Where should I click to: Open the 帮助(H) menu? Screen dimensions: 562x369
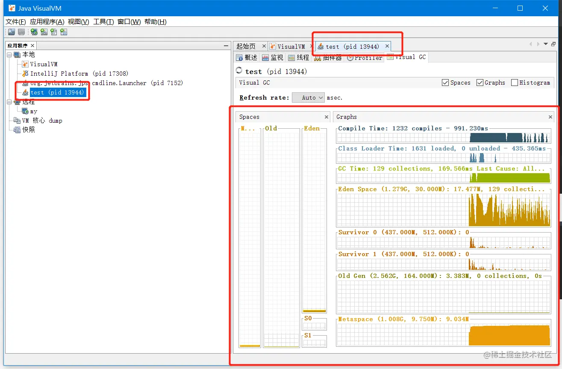pyautogui.click(x=156, y=22)
